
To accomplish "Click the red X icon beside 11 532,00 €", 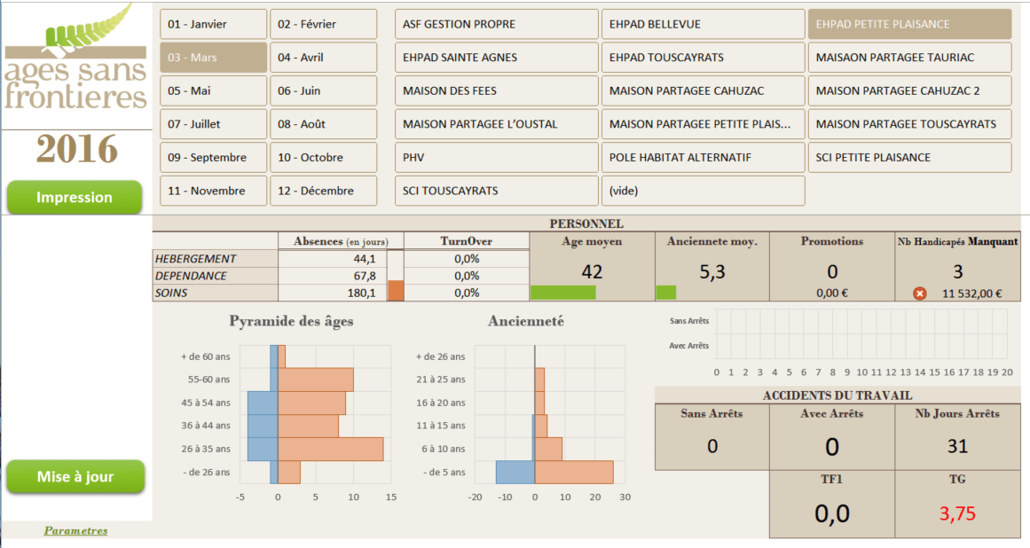I will tap(919, 294).
